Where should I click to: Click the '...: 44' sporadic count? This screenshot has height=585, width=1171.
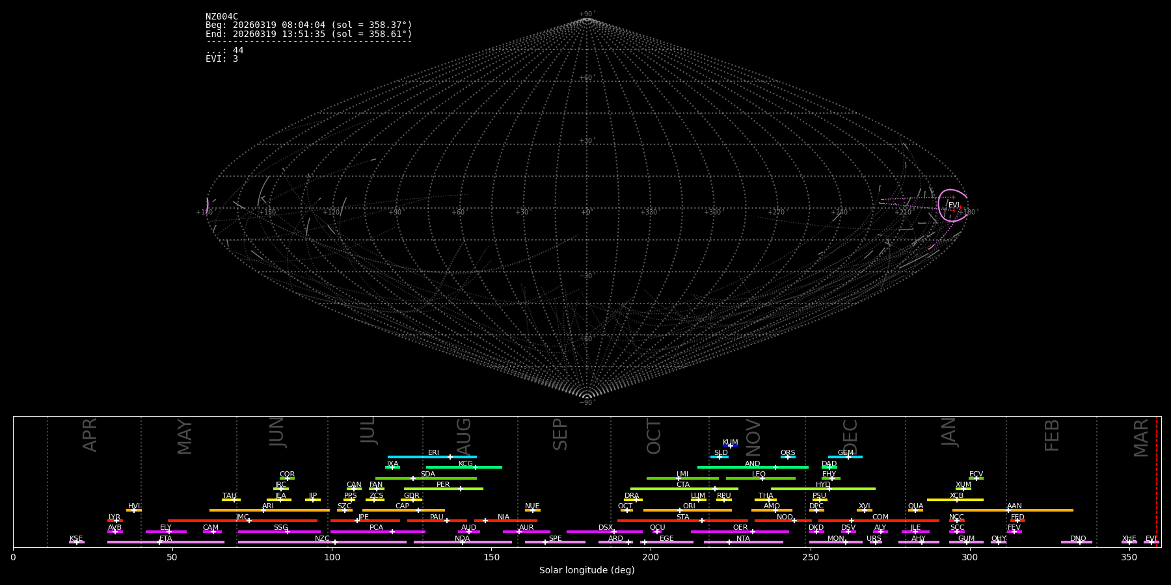[x=224, y=51]
